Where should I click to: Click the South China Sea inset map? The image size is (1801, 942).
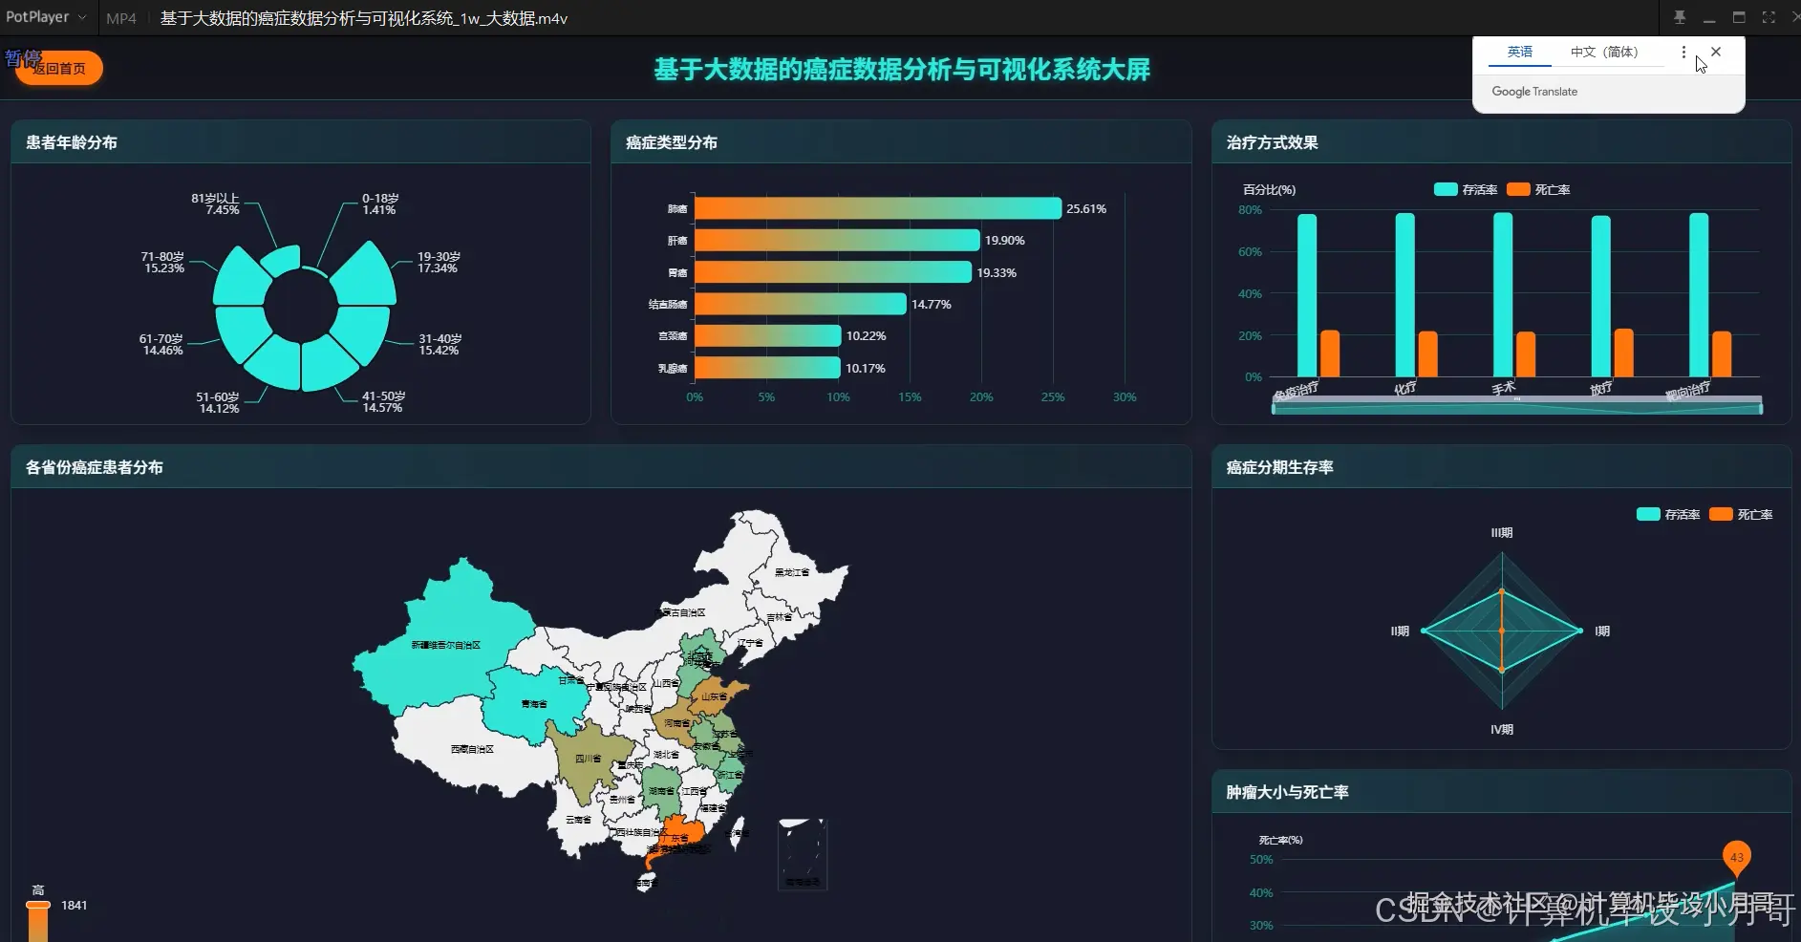pos(803,854)
